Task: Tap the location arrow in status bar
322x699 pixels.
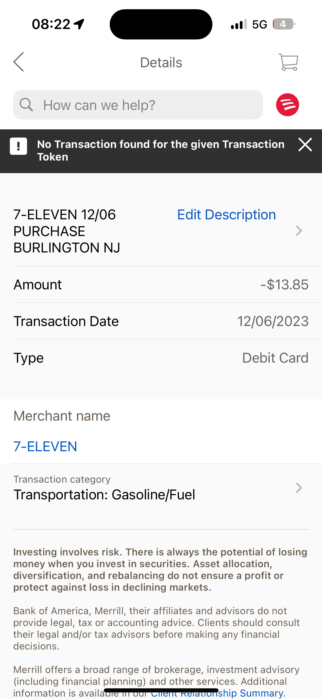Action: 79,24
